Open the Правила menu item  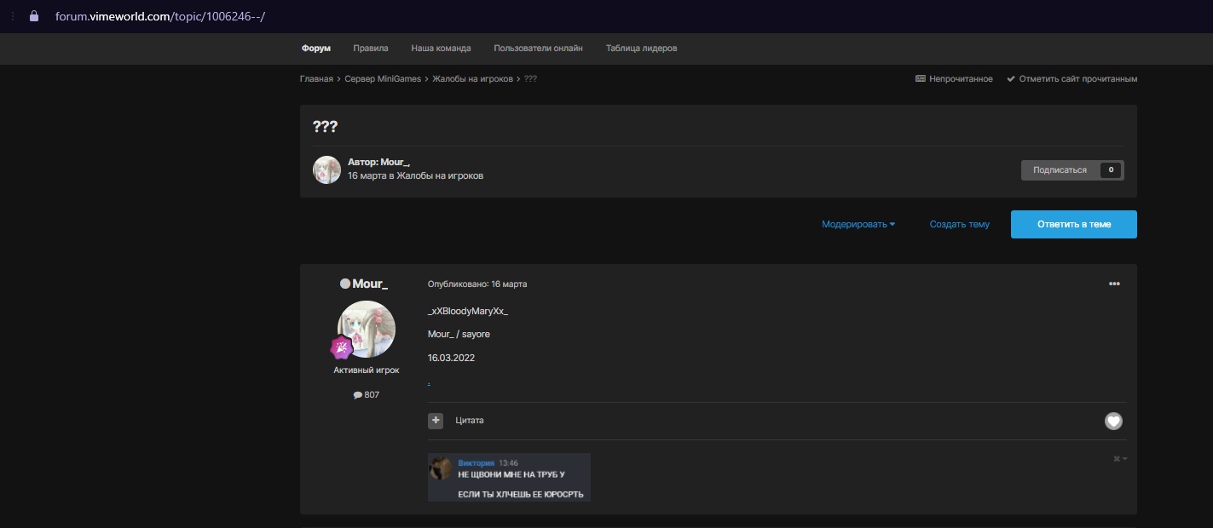pos(370,49)
